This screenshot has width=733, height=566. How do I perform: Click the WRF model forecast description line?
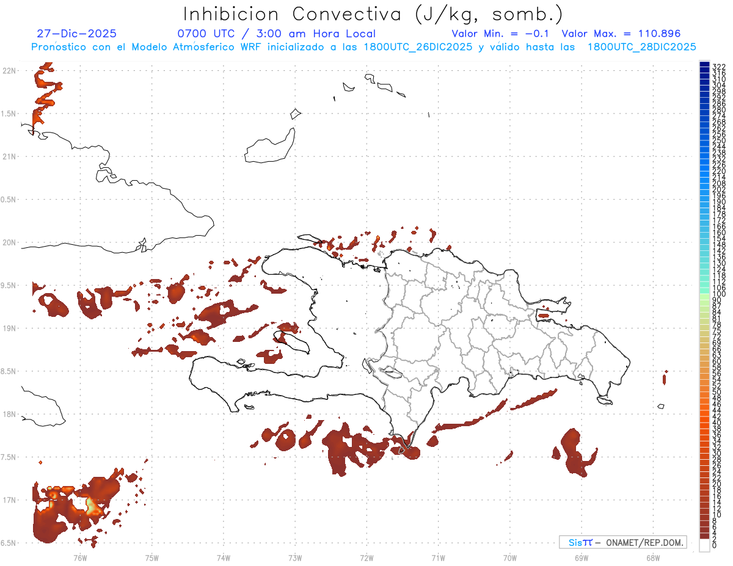pyautogui.click(x=363, y=47)
